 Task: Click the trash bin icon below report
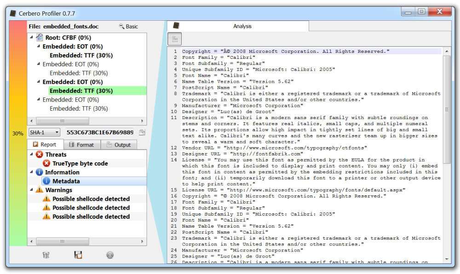pos(46,255)
